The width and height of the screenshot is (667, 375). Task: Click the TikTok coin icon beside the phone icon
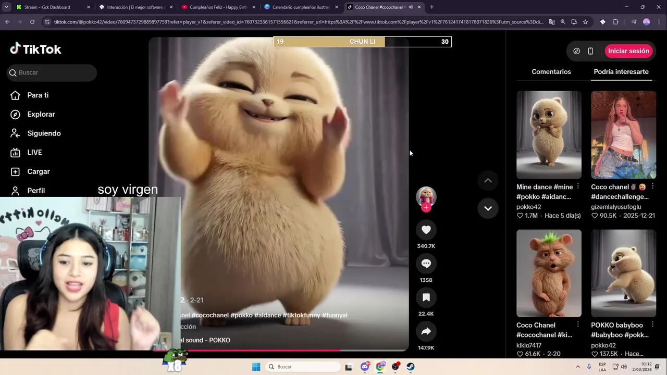576,51
